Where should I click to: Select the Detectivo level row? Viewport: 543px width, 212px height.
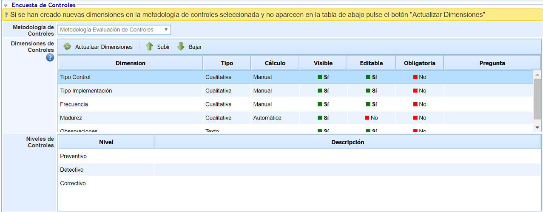pos(71,170)
